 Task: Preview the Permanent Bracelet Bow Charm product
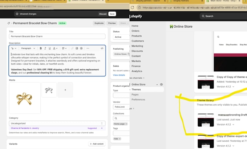112,23
